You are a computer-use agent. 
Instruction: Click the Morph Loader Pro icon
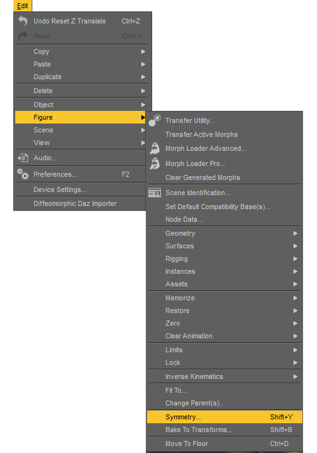click(x=155, y=163)
